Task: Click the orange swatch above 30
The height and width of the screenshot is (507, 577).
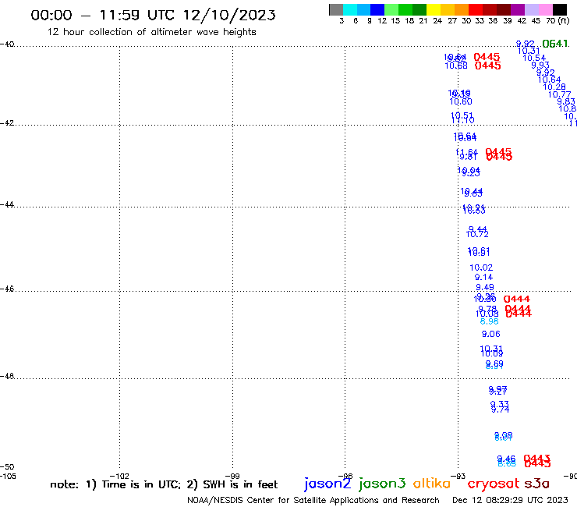Action: (x=462, y=9)
